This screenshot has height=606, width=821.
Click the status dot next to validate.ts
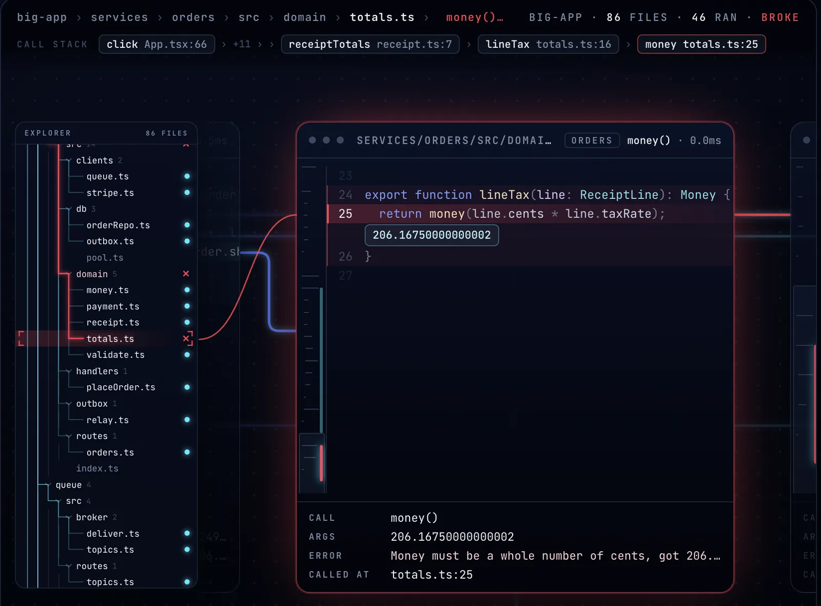(187, 354)
